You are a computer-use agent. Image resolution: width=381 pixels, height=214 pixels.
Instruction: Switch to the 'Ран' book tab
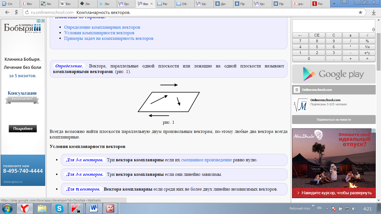(165, 4)
